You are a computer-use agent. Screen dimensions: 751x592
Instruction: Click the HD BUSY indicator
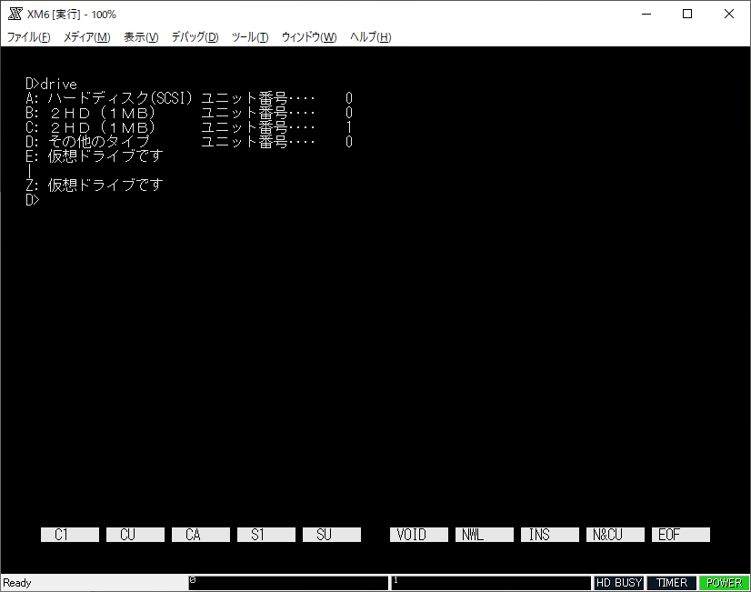(619, 583)
